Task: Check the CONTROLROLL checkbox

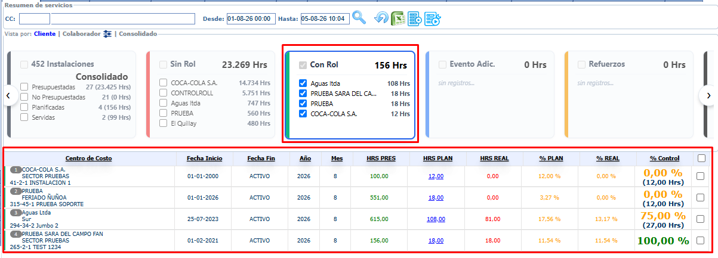Action: point(164,93)
